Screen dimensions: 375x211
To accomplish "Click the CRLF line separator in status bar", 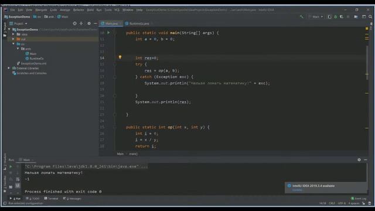I will (x=332, y=203).
